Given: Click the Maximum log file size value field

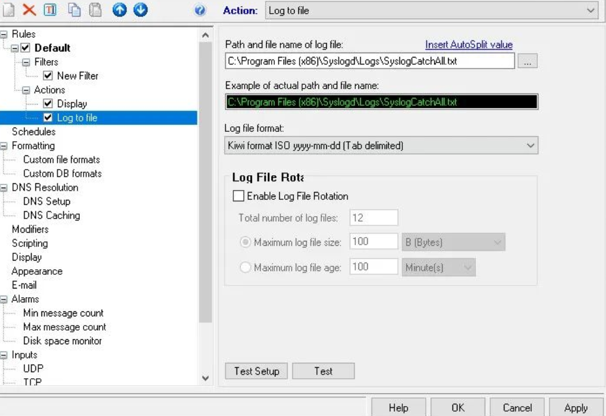Looking at the screenshot, I should click(374, 241).
